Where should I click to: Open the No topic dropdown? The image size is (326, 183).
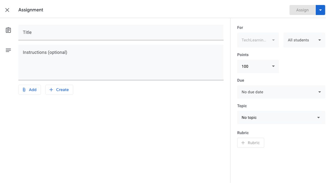click(281, 117)
